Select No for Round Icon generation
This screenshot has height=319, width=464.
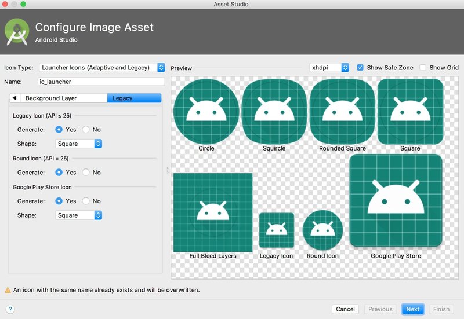click(86, 172)
